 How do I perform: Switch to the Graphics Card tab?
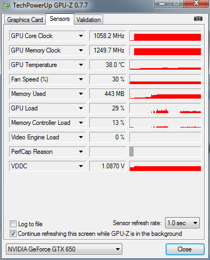25,20
